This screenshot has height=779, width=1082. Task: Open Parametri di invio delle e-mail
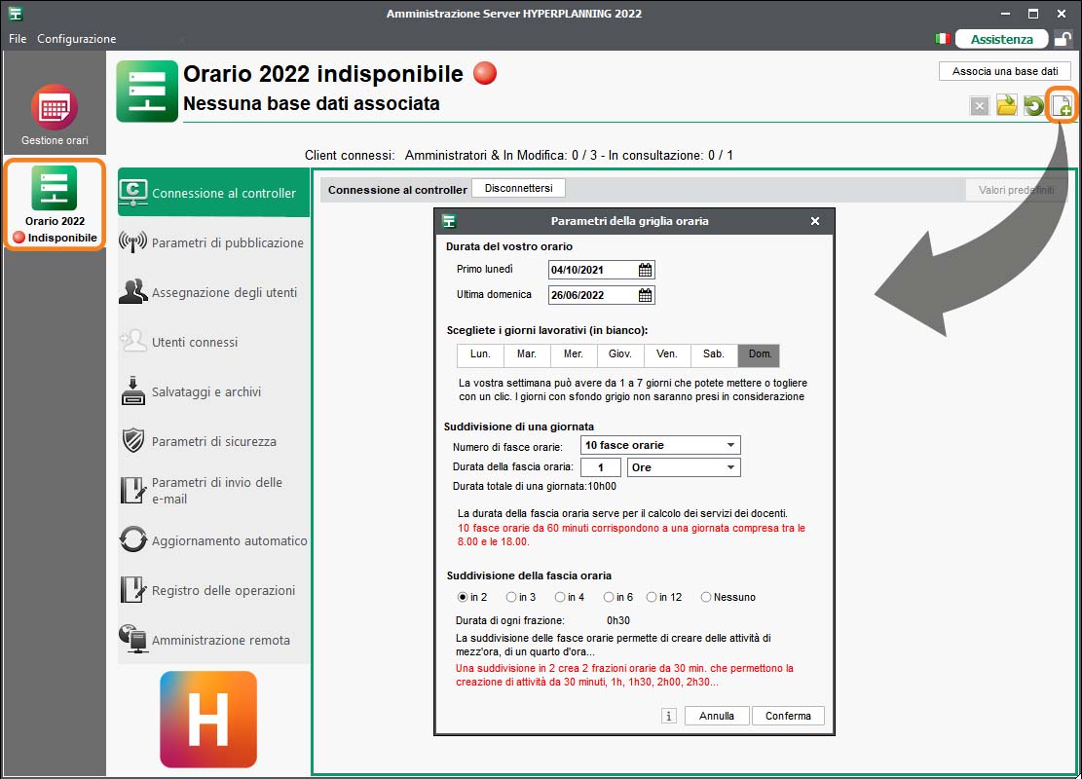(x=213, y=491)
